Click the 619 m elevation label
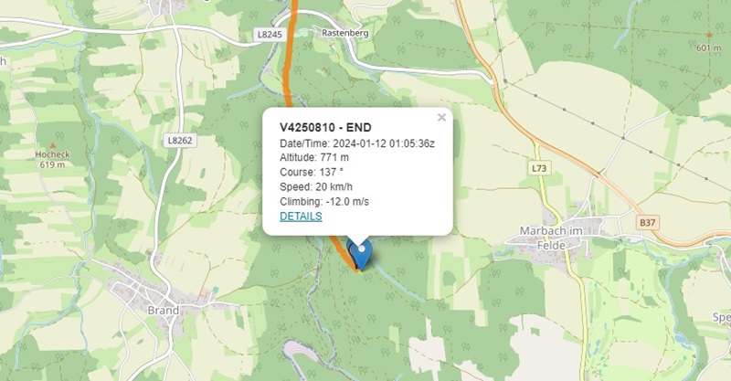The image size is (731, 381). pos(53,165)
